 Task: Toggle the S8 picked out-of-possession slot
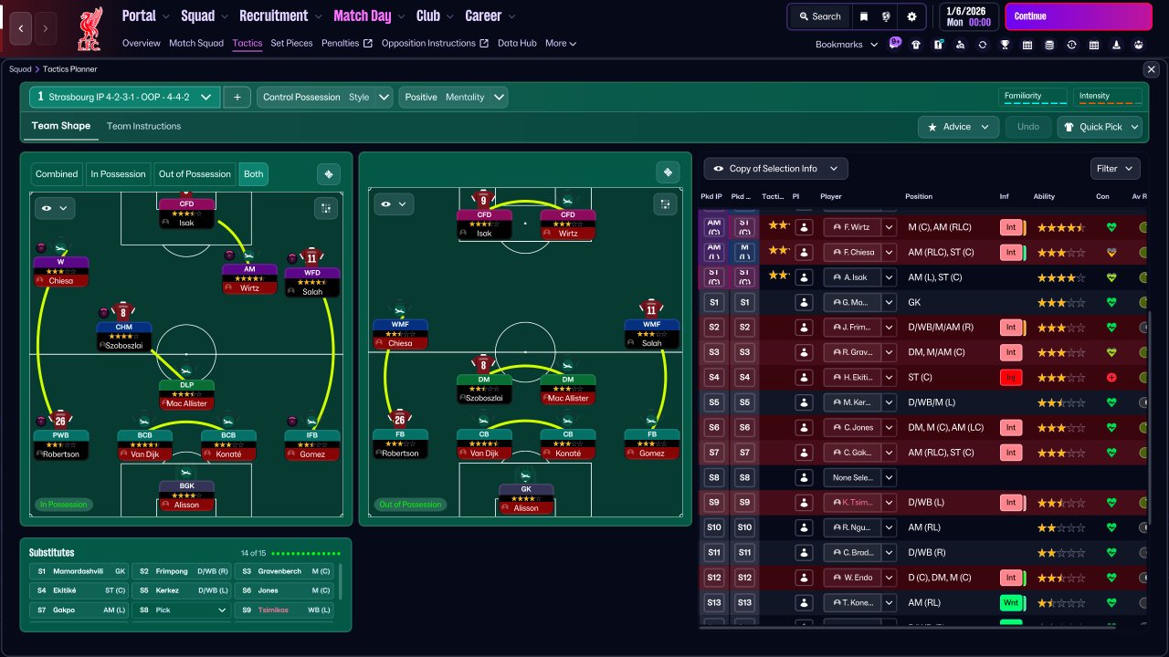(x=745, y=478)
